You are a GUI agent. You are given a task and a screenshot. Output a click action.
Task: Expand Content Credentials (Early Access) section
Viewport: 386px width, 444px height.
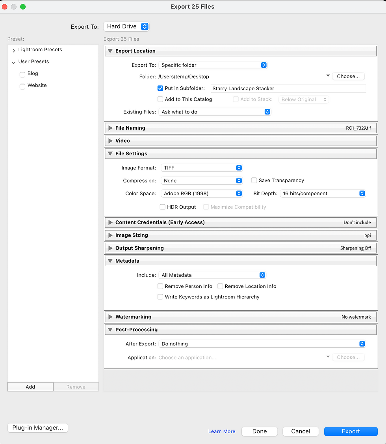point(110,222)
